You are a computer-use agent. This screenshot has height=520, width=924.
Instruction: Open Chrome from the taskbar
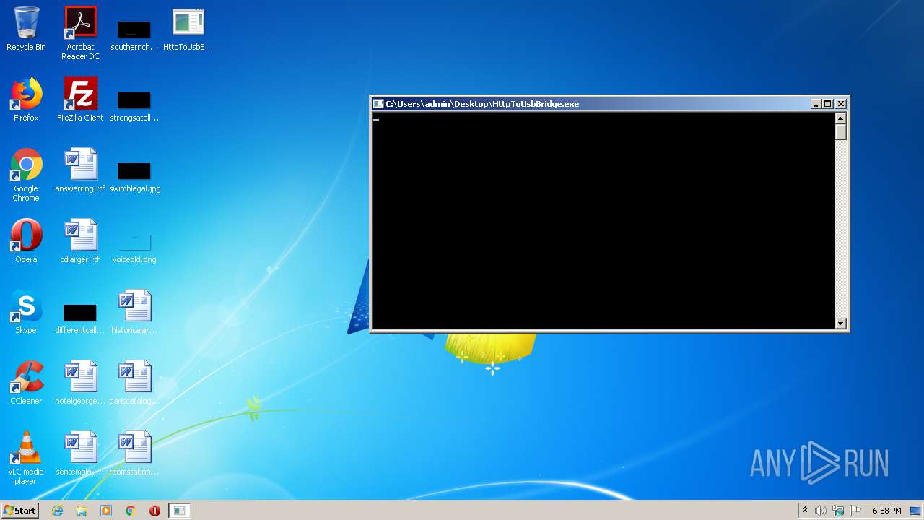pos(131,511)
